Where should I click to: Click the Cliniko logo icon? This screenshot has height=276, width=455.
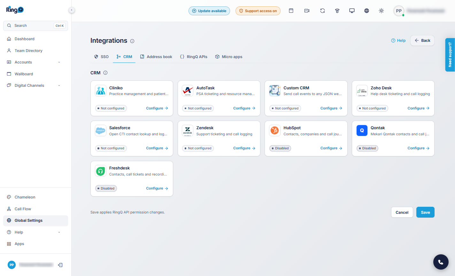[101, 91]
